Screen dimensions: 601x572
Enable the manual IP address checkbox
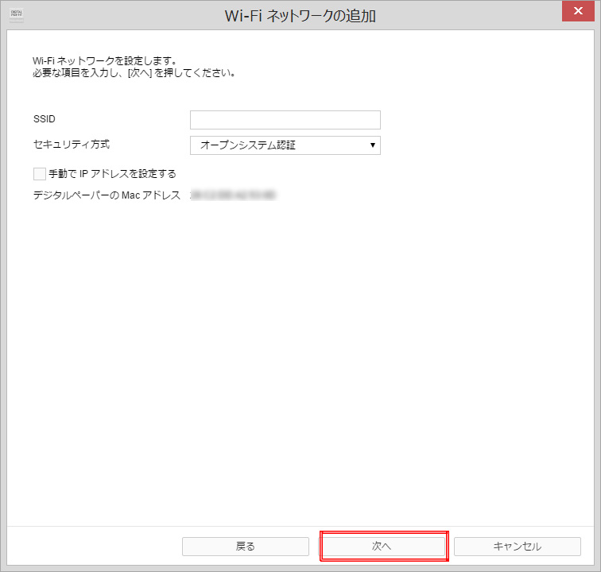pyautogui.click(x=40, y=173)
